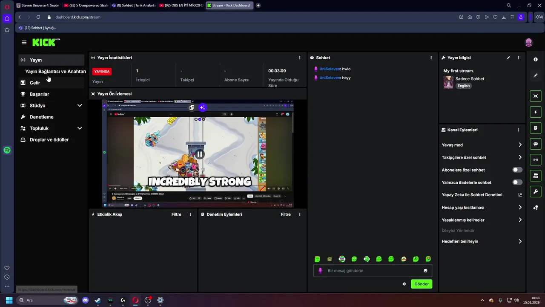This screenshot has height=307, width=545.
Task: Open Filtre in Denetim Eylemleri panel
Action: (x=286, y=214)
